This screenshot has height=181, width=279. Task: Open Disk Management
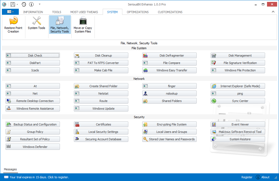click(x=238, y=55)
